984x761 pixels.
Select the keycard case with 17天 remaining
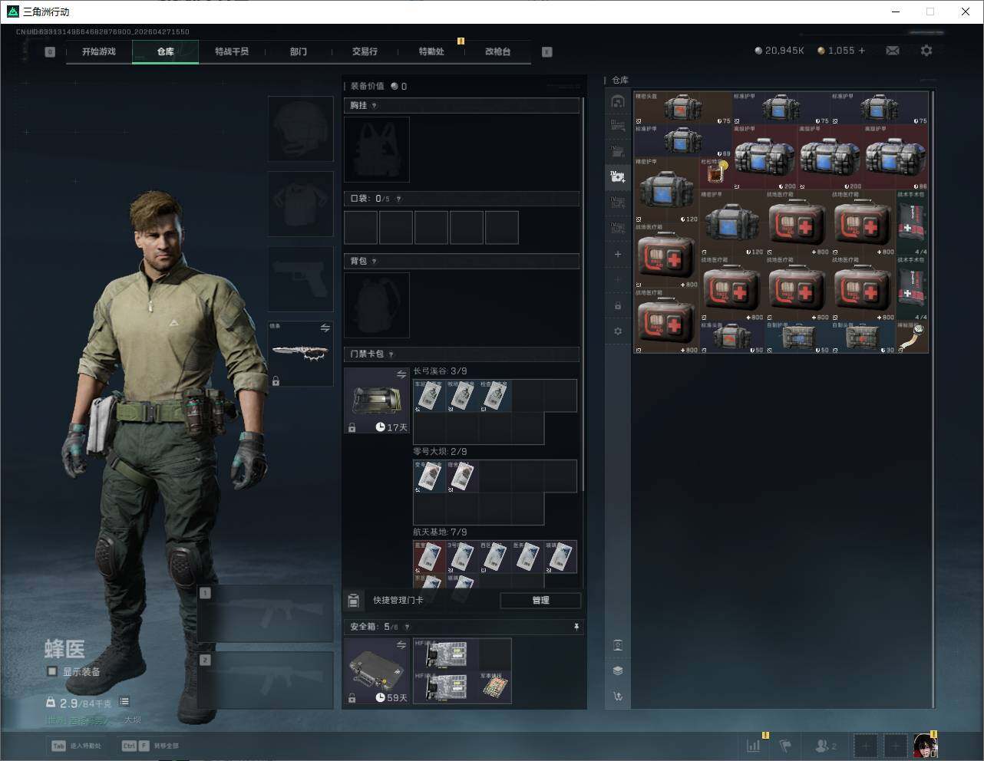pyautogui.click(x=377, y=401)
